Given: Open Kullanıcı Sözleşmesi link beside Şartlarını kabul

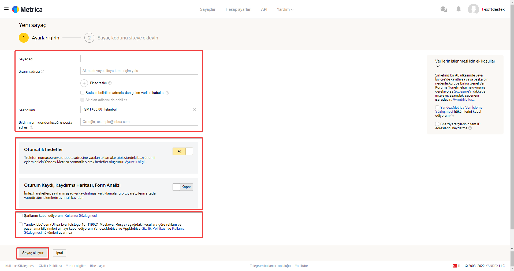Looking at the screenshot, I should [81, 216].
